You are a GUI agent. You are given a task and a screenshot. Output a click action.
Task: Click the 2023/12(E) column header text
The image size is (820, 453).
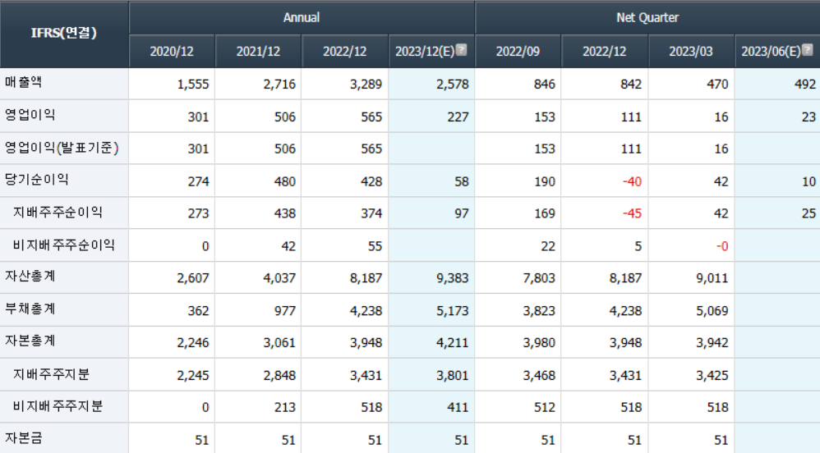tap(425, 51)
